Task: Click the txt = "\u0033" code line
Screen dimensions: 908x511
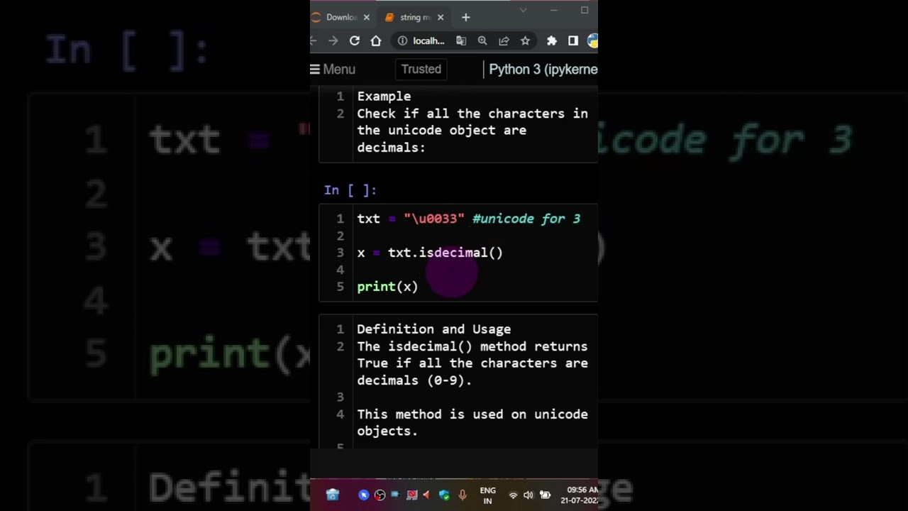Action: 468,219
